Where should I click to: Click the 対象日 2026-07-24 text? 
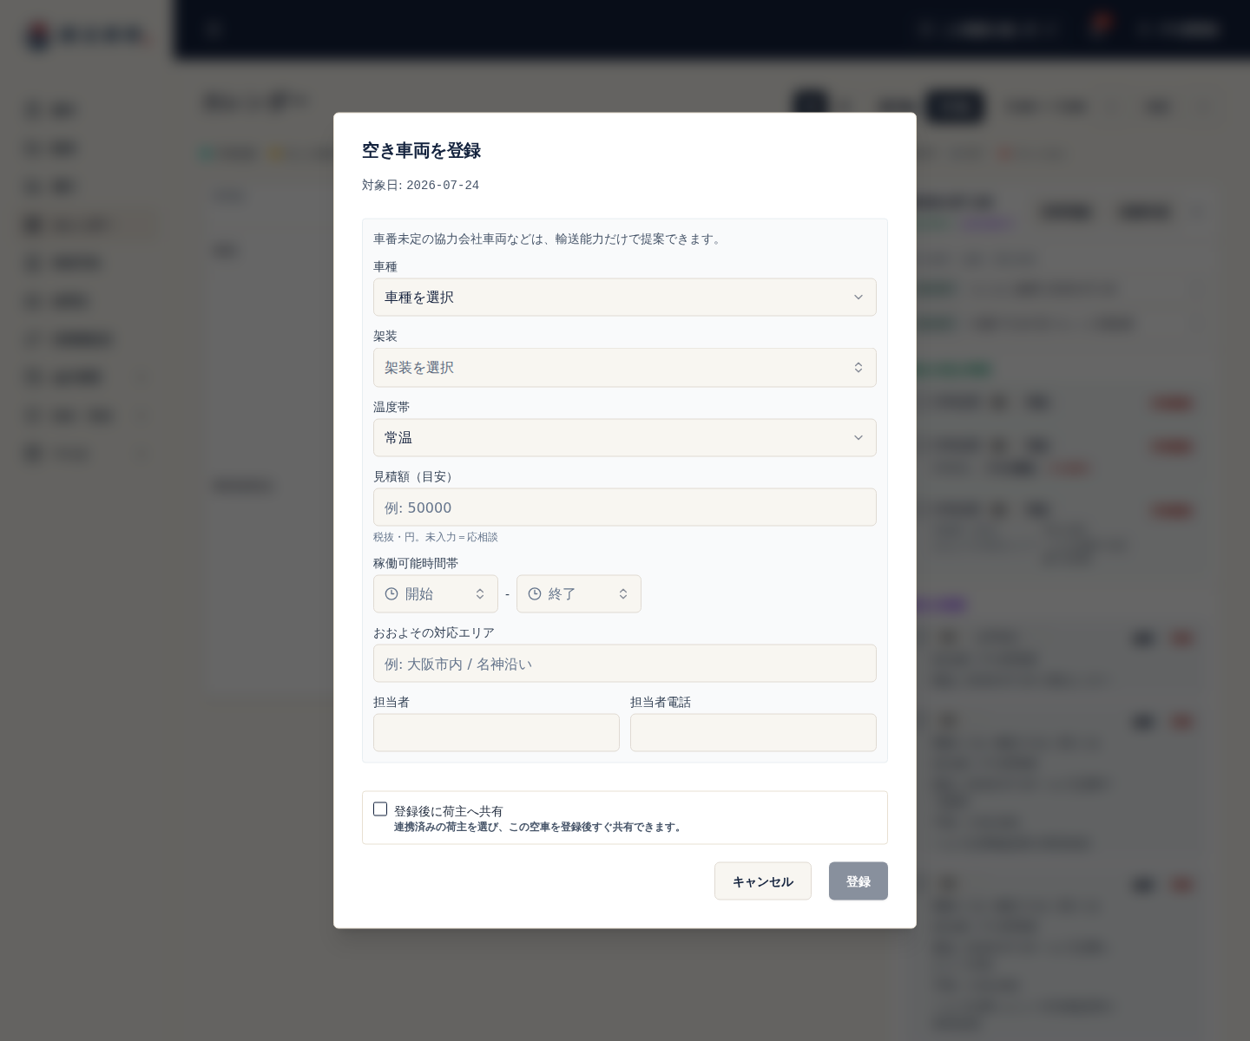click(x=420, y=185)
